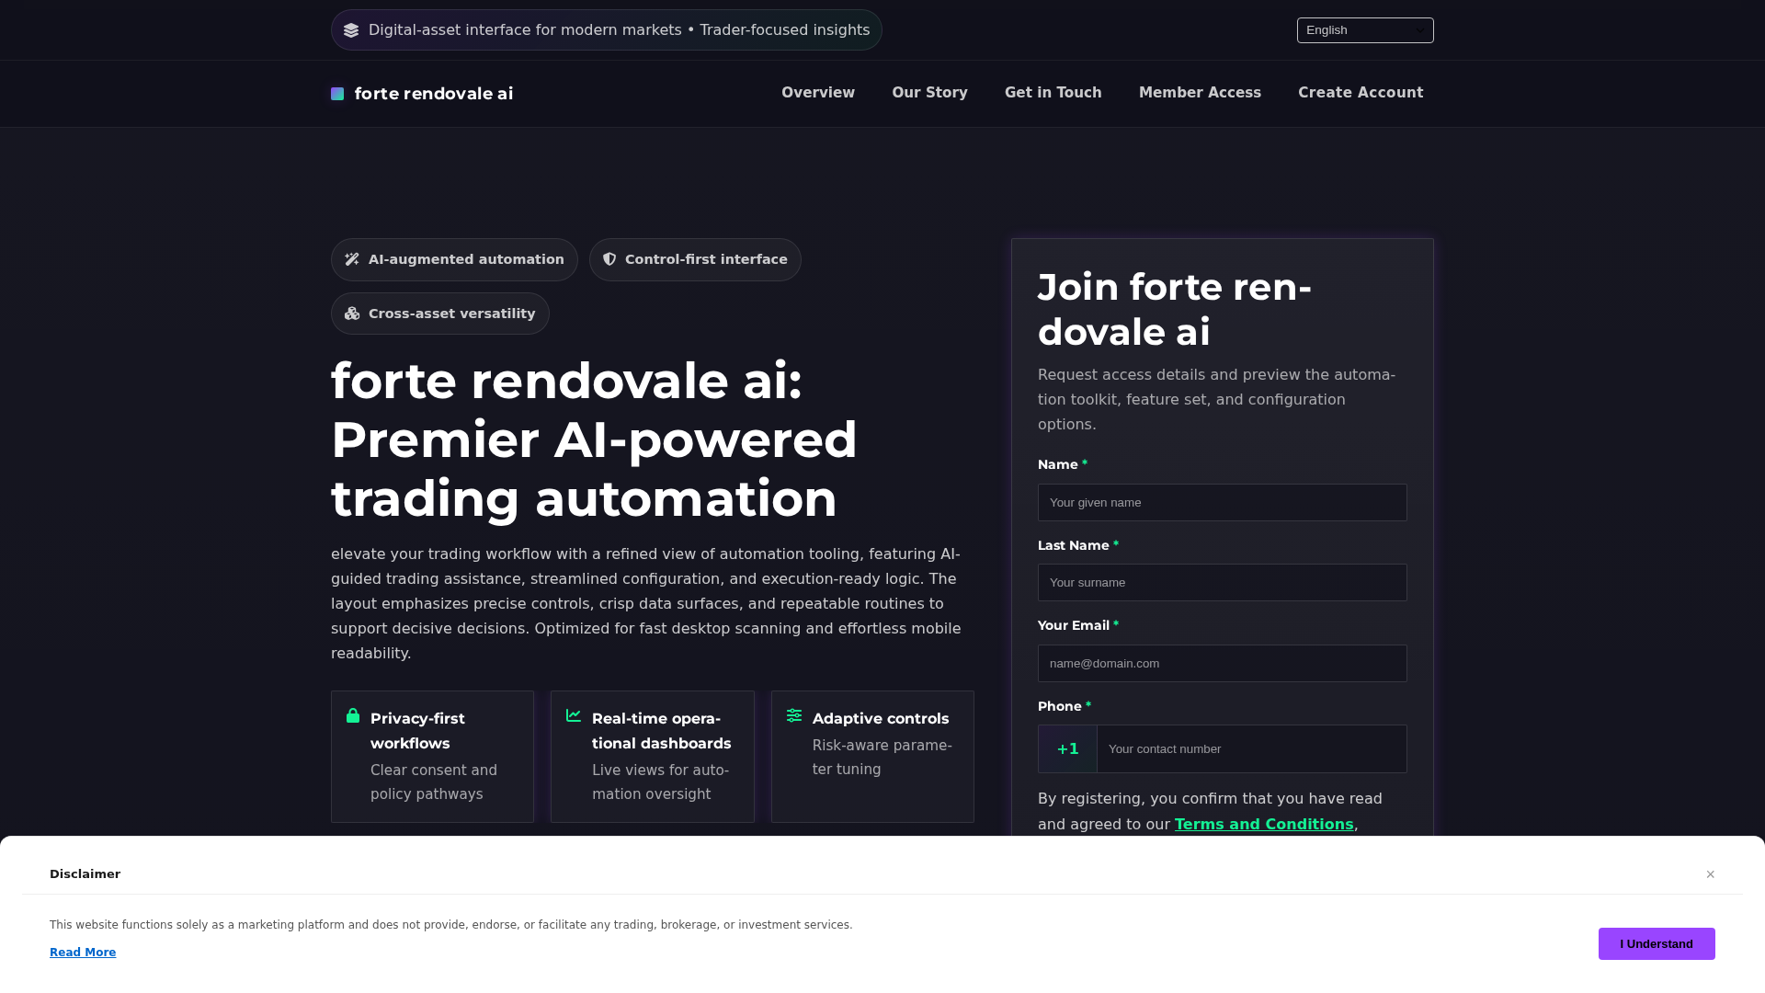Focus the phone contact number field
The width and height of the screenshot is (1765, 993).
pos(1252,749)
